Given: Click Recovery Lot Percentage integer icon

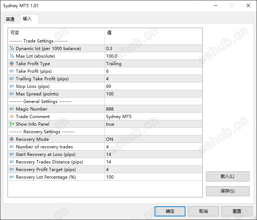Looking at the screenshot, I should pos(12,177).
